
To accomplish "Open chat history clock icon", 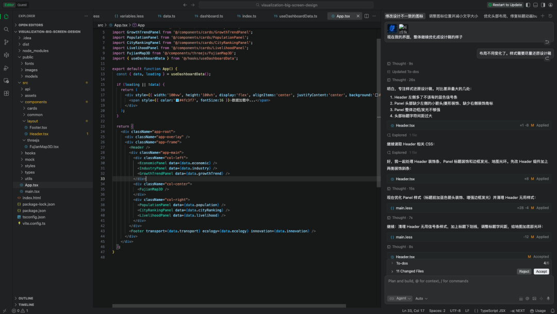I will click(x=550, y=16).
